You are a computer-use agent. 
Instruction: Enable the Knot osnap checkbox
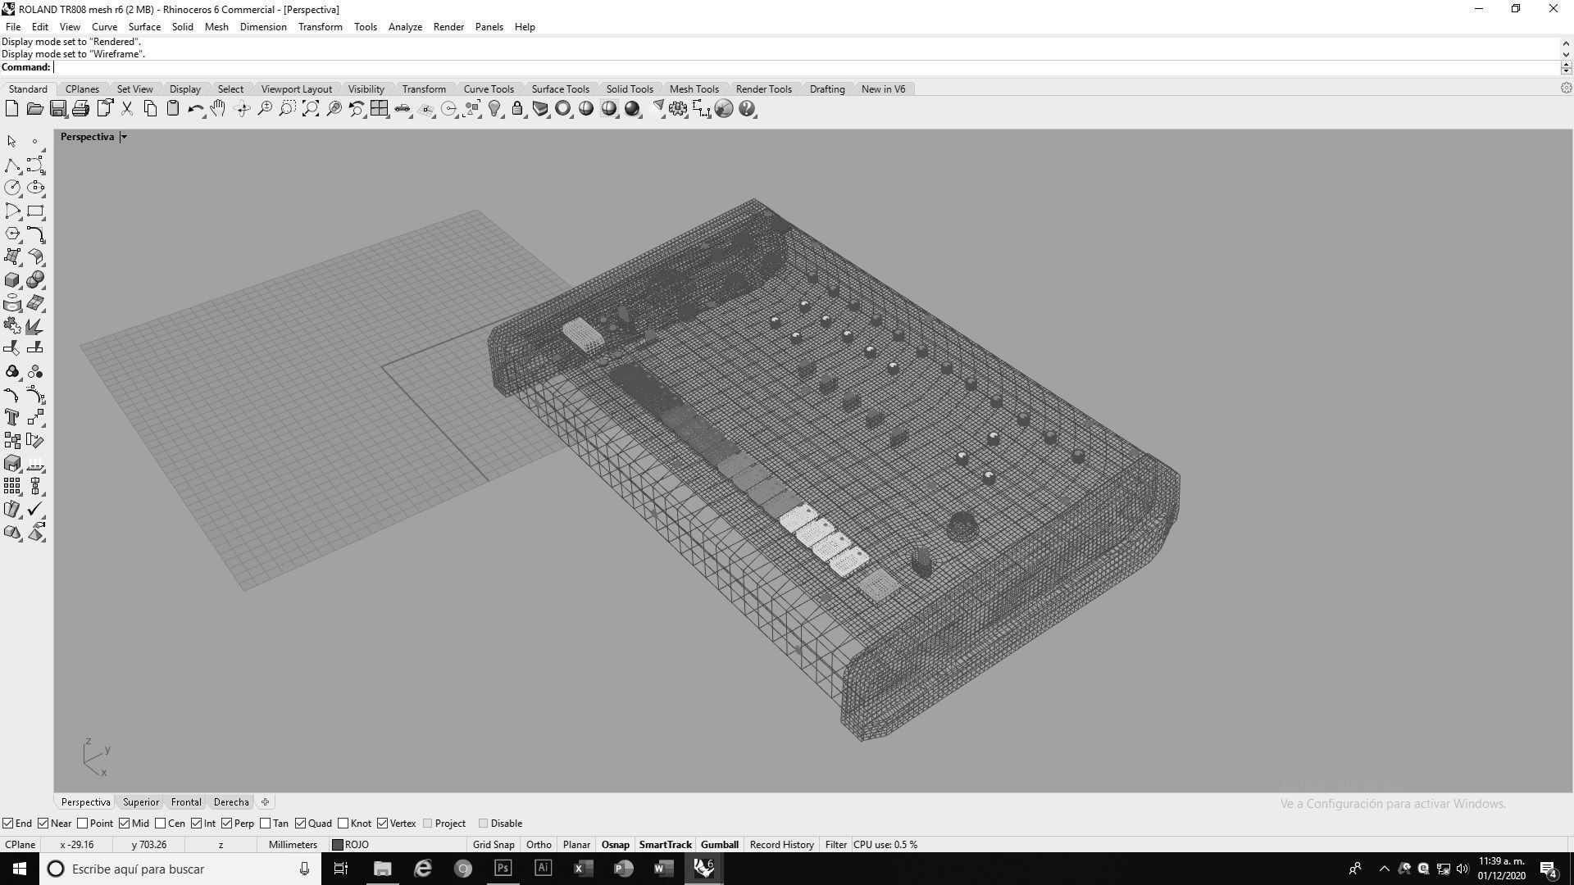pos(343,824)
